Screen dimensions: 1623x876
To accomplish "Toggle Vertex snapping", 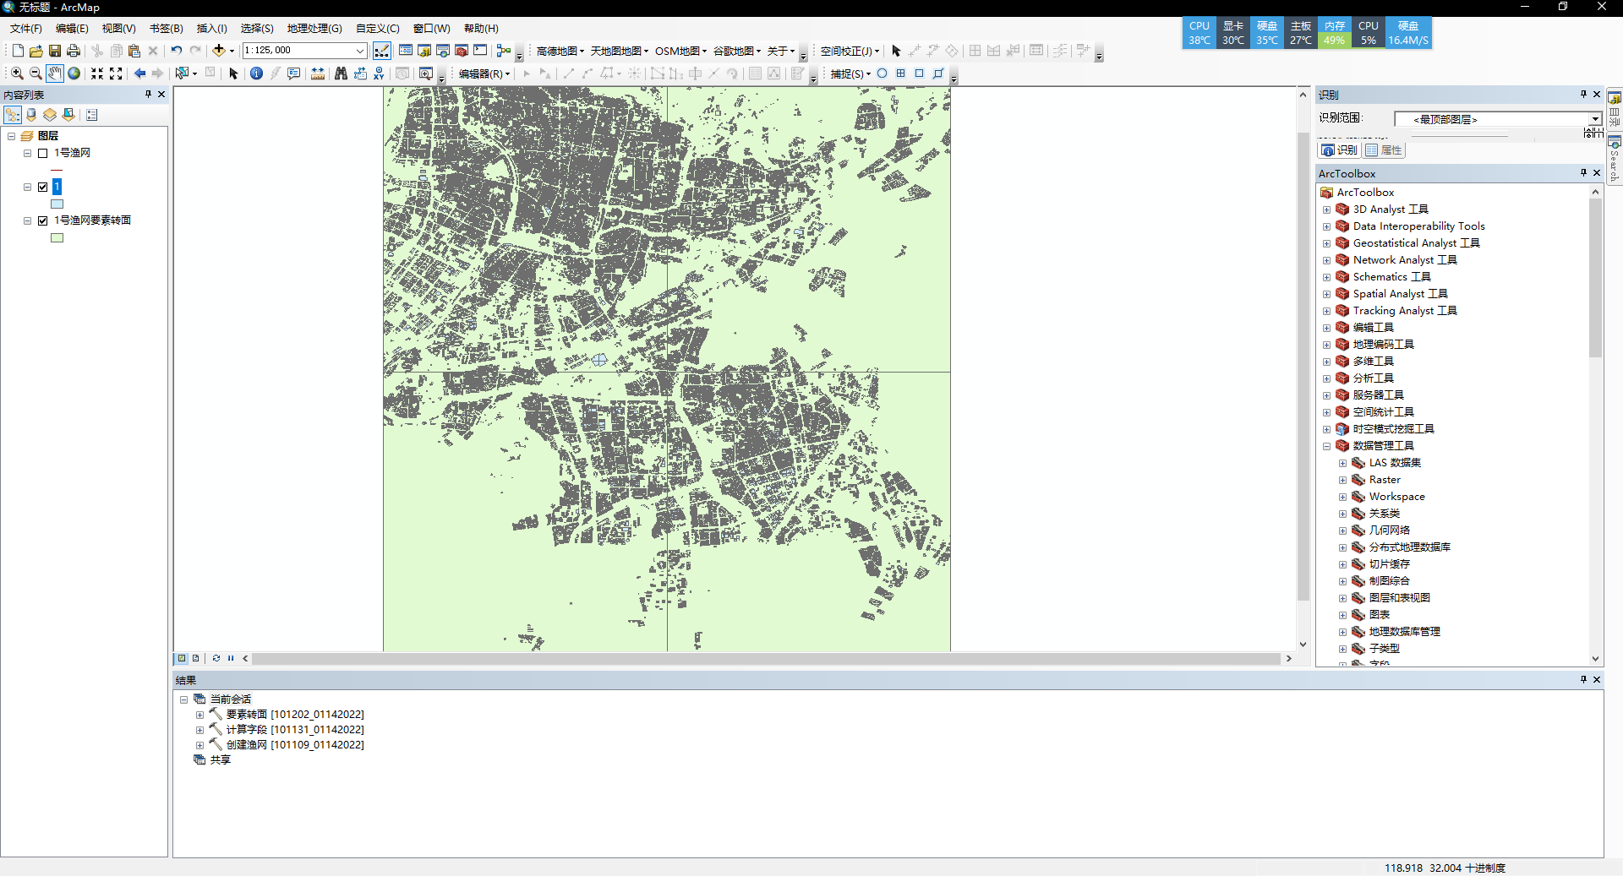I will click(x=920, y=73).
